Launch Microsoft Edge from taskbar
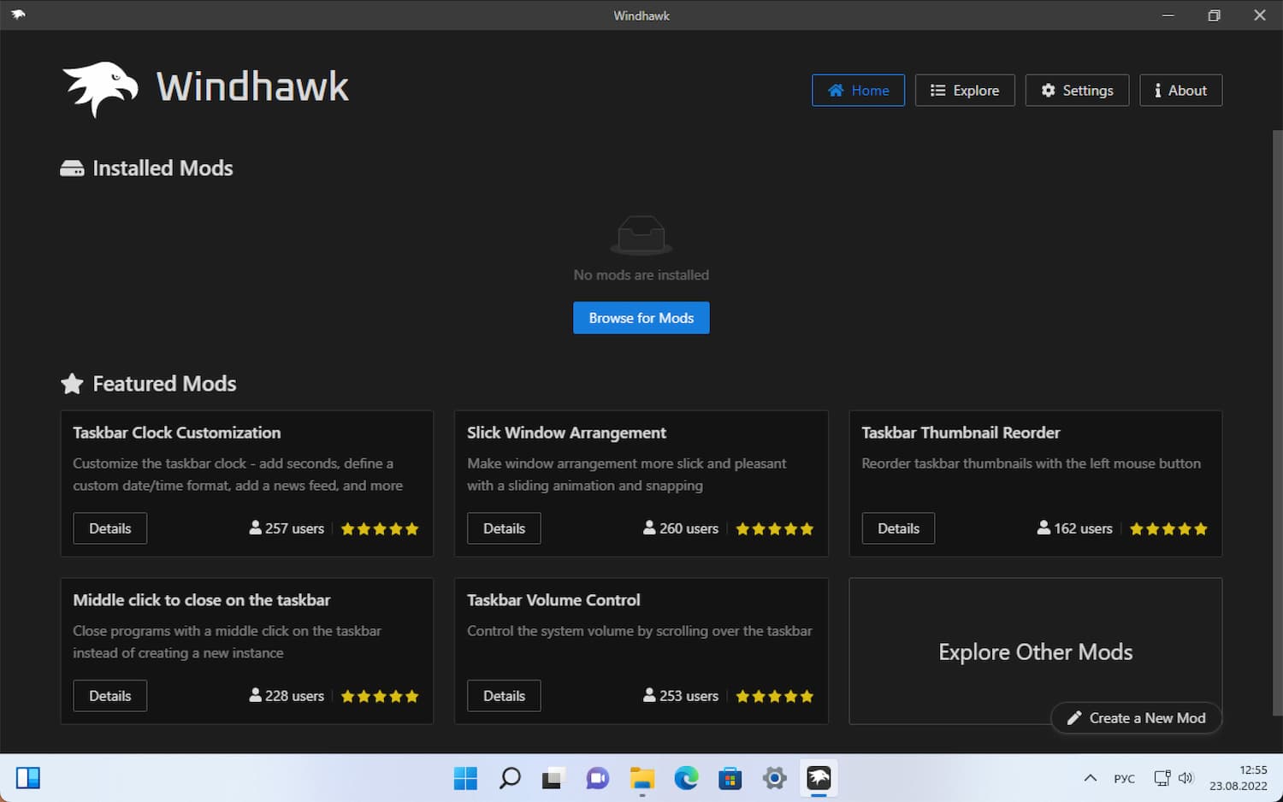Image resolution: width=1283 pixels, height=802 pixels. click(x=686, y=778)
